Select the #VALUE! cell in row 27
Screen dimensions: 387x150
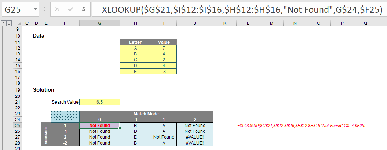pos(195,137)
